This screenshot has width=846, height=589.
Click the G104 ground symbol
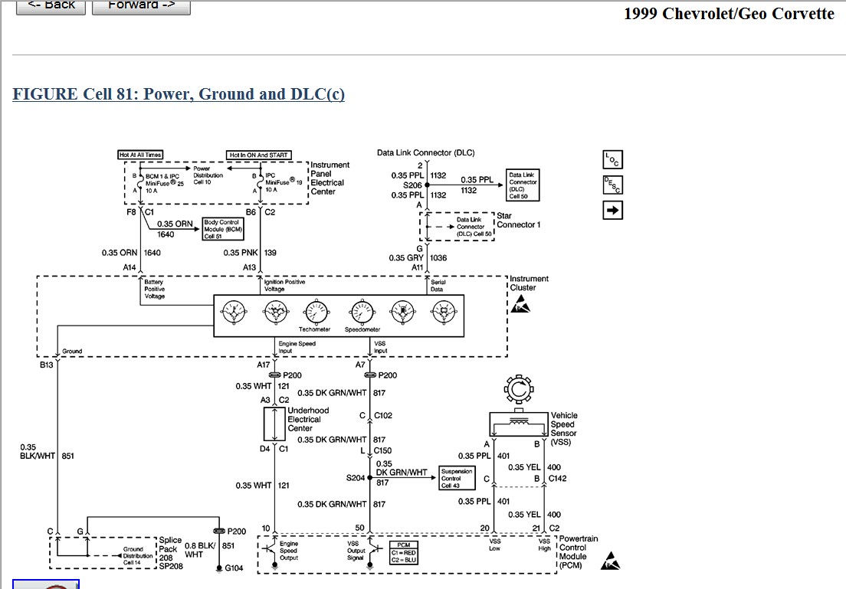click(220, 568)
